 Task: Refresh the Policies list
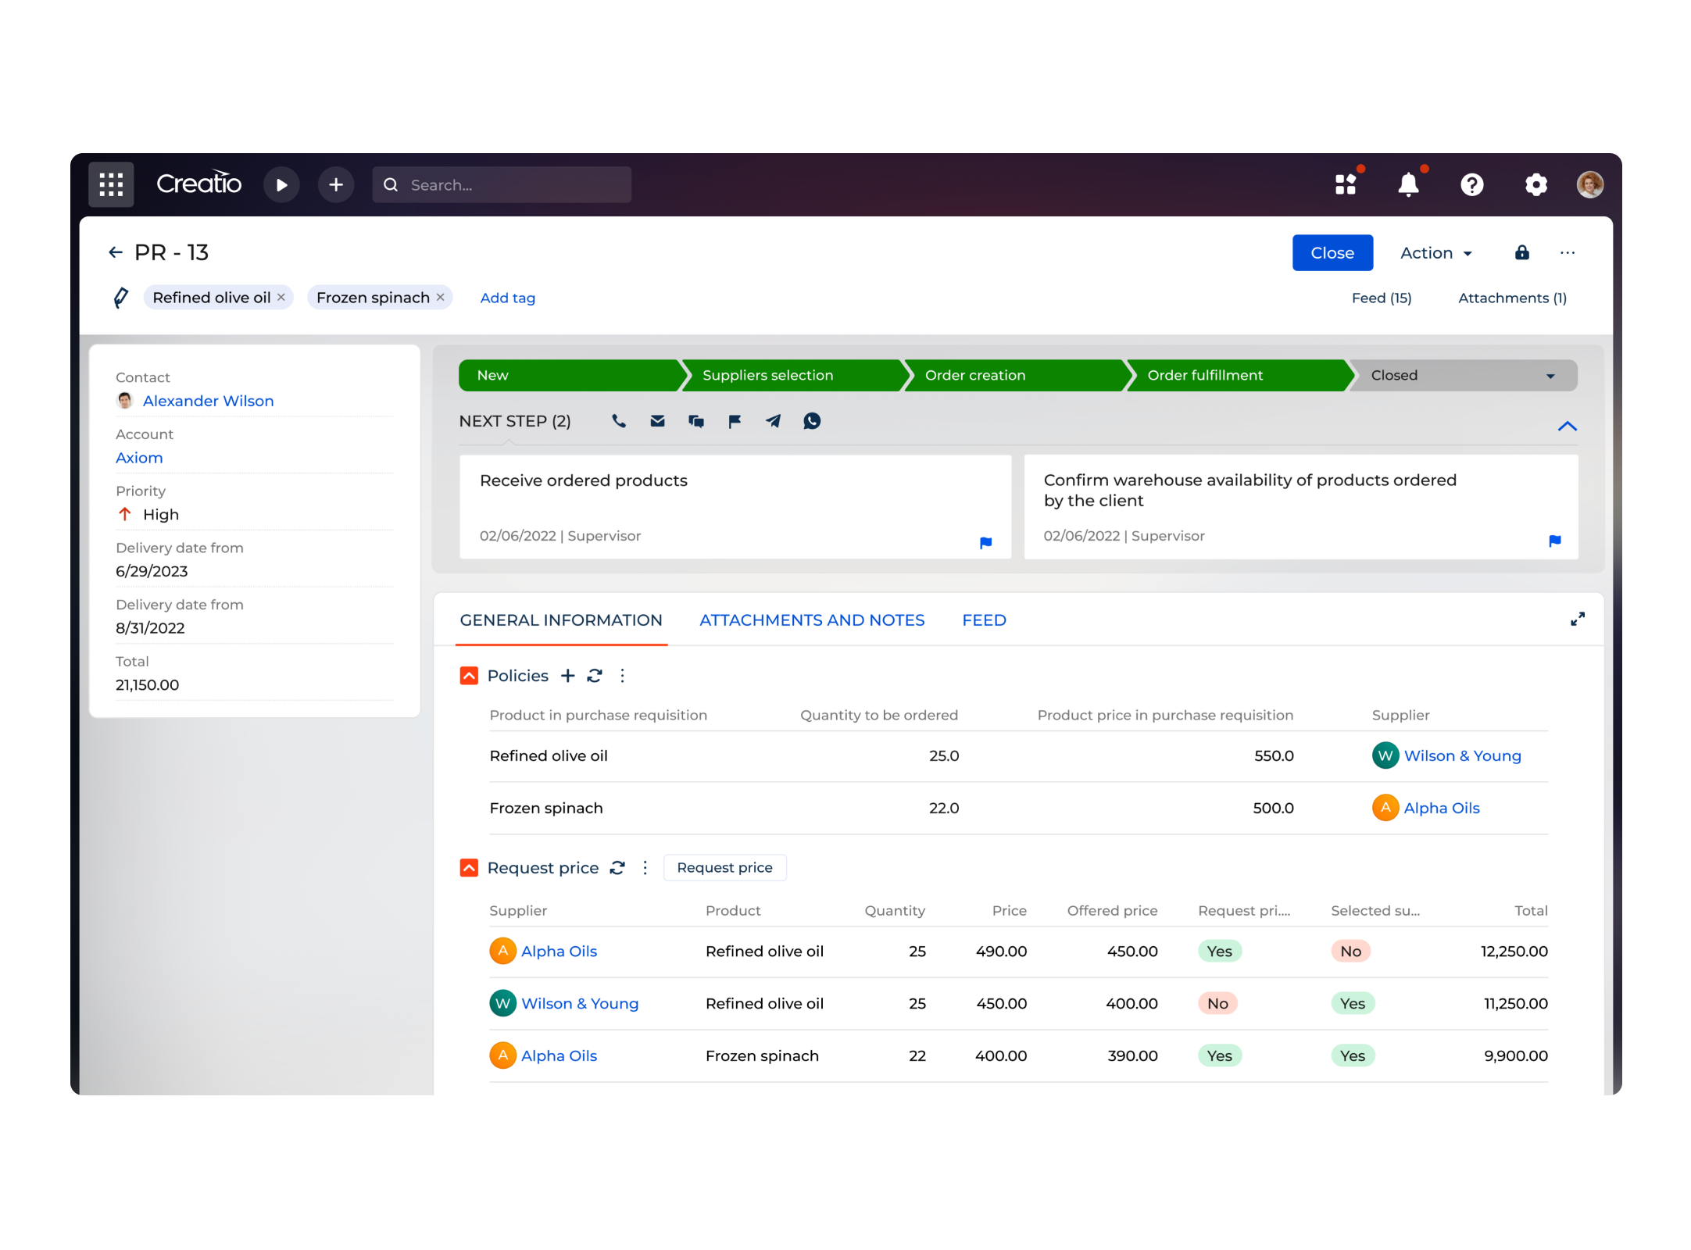pyautogui.click(x=595, y=675)
